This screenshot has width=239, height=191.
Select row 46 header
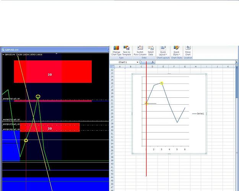click(x=112, y=184)
